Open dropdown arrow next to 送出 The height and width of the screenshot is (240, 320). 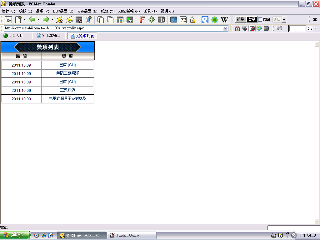(x=284, y=20)
